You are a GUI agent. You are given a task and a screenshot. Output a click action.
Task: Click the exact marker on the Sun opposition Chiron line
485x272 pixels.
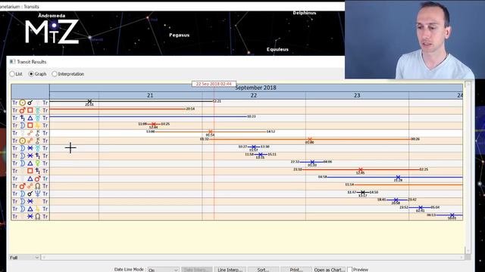[310, 139]
